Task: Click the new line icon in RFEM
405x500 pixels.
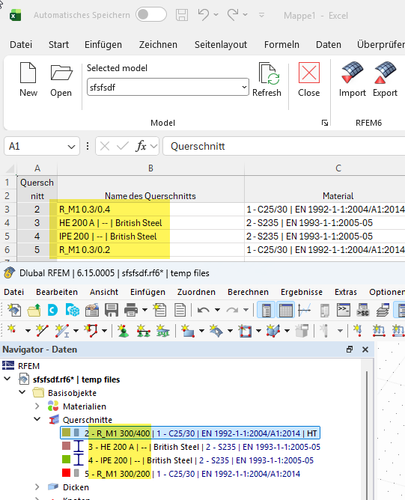Action: pyautogui.click(x=42, y=330)
